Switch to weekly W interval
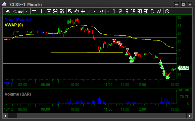 [159, 11]
